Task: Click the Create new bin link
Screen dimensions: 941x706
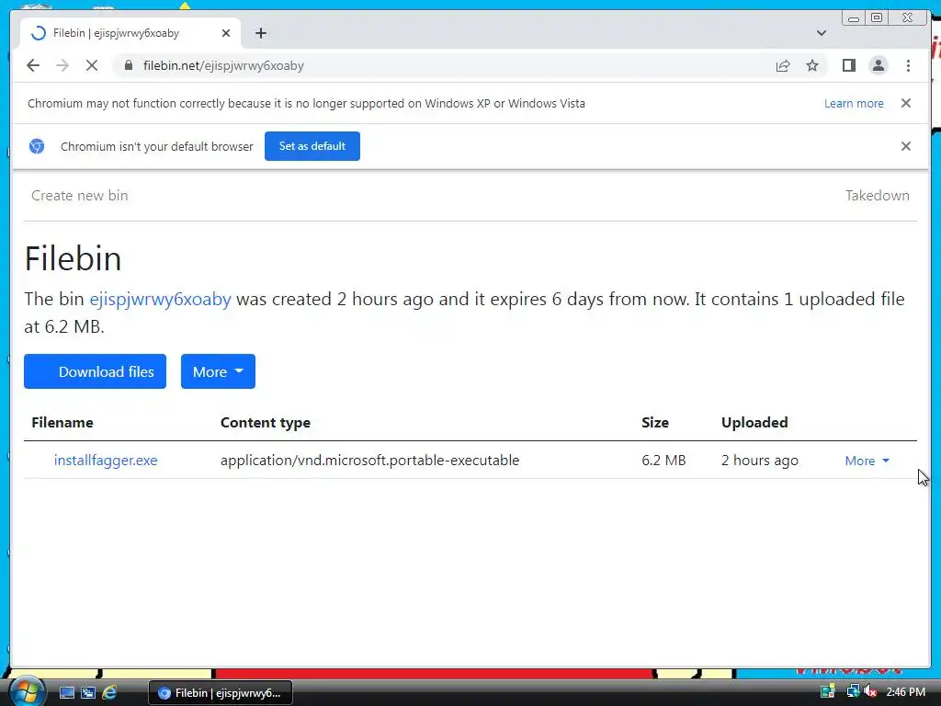Action: [80, 196]
